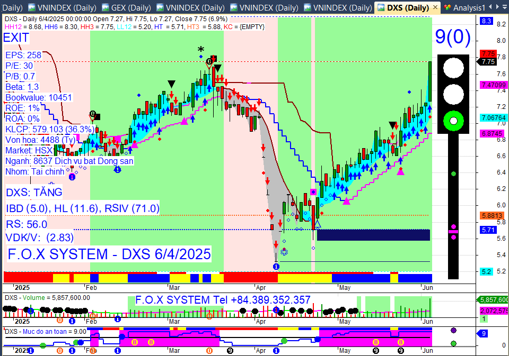The height and width of the screenshot is (356, 509).
Task: Click the 'Bookvalue: 10451' label
Action: coord(39,97)
